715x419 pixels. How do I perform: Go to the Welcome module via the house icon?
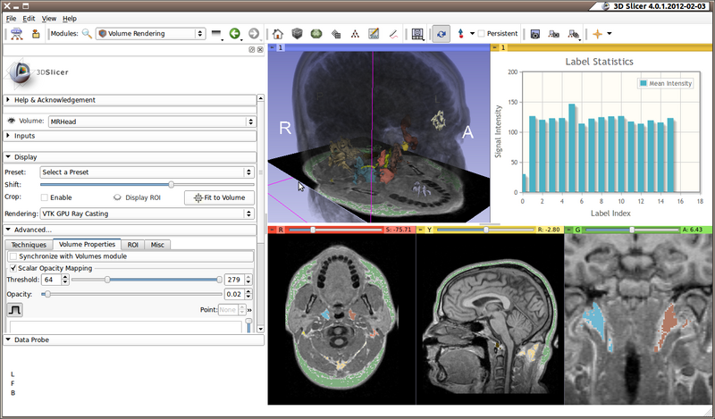tap(278, 34)
